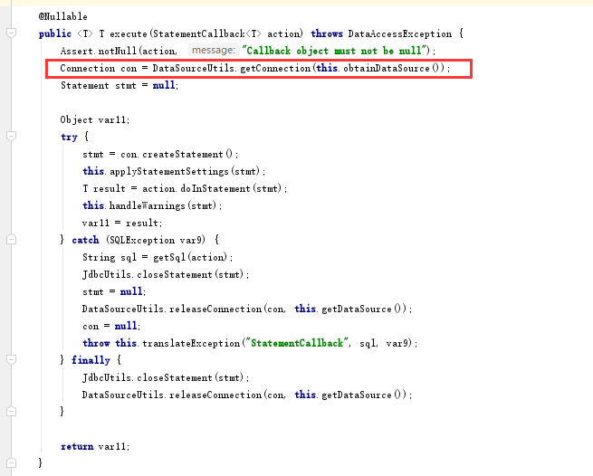Click obtainDataSource in the highlighted line

click(x=387, y=68)
